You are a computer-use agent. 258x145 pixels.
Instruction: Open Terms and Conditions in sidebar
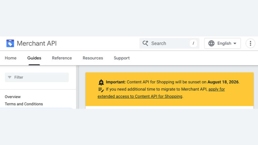point(24,104)
